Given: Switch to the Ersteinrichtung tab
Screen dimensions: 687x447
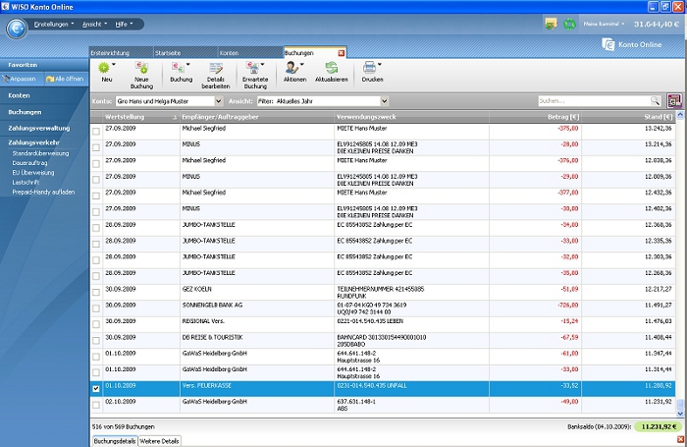Looking at the screenshot, I should [121, 53].
